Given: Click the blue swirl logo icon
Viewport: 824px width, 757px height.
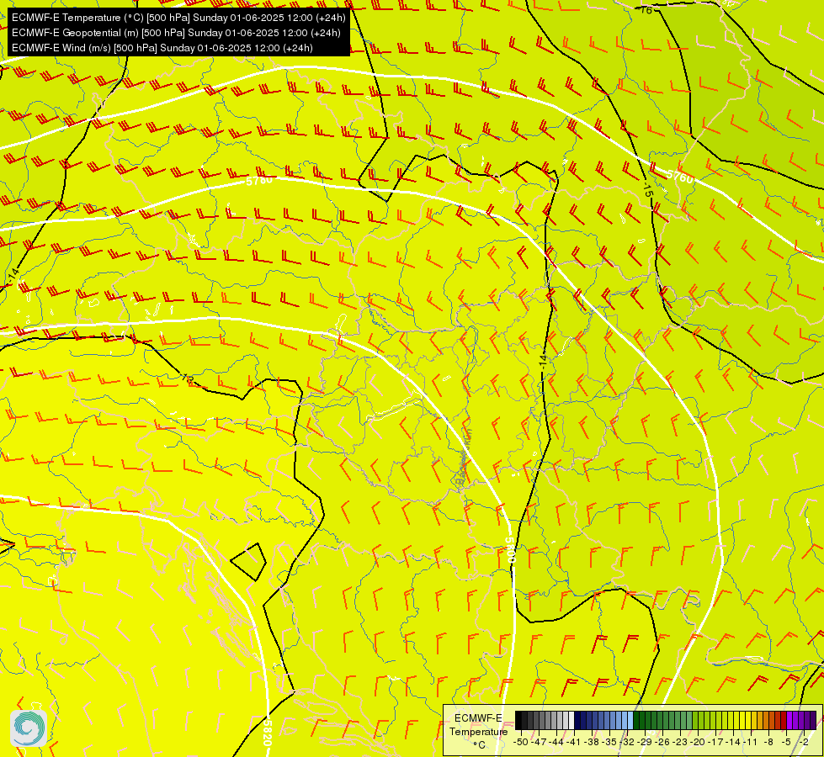Looking at the screenshot, I should (x=29, y=728).
